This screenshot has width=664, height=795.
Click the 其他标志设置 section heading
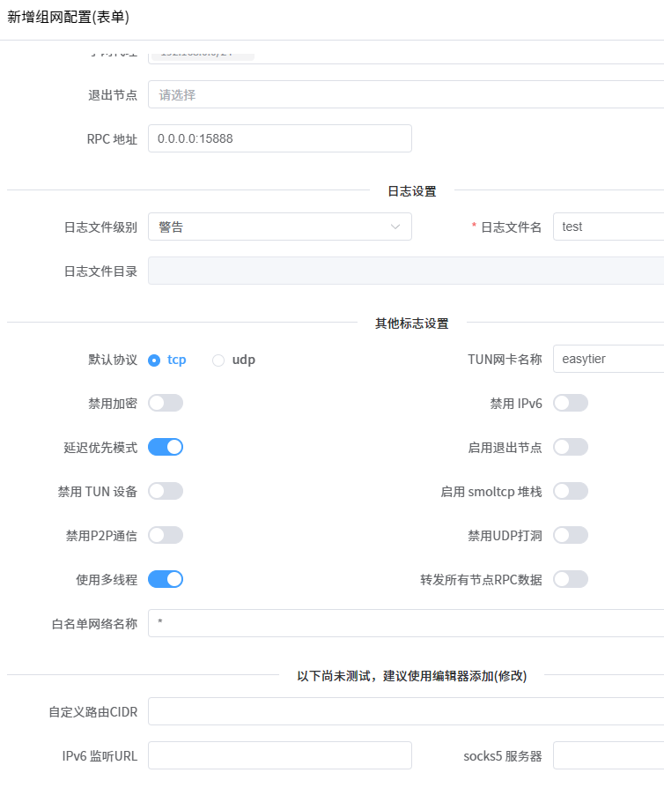coord(412,323)
